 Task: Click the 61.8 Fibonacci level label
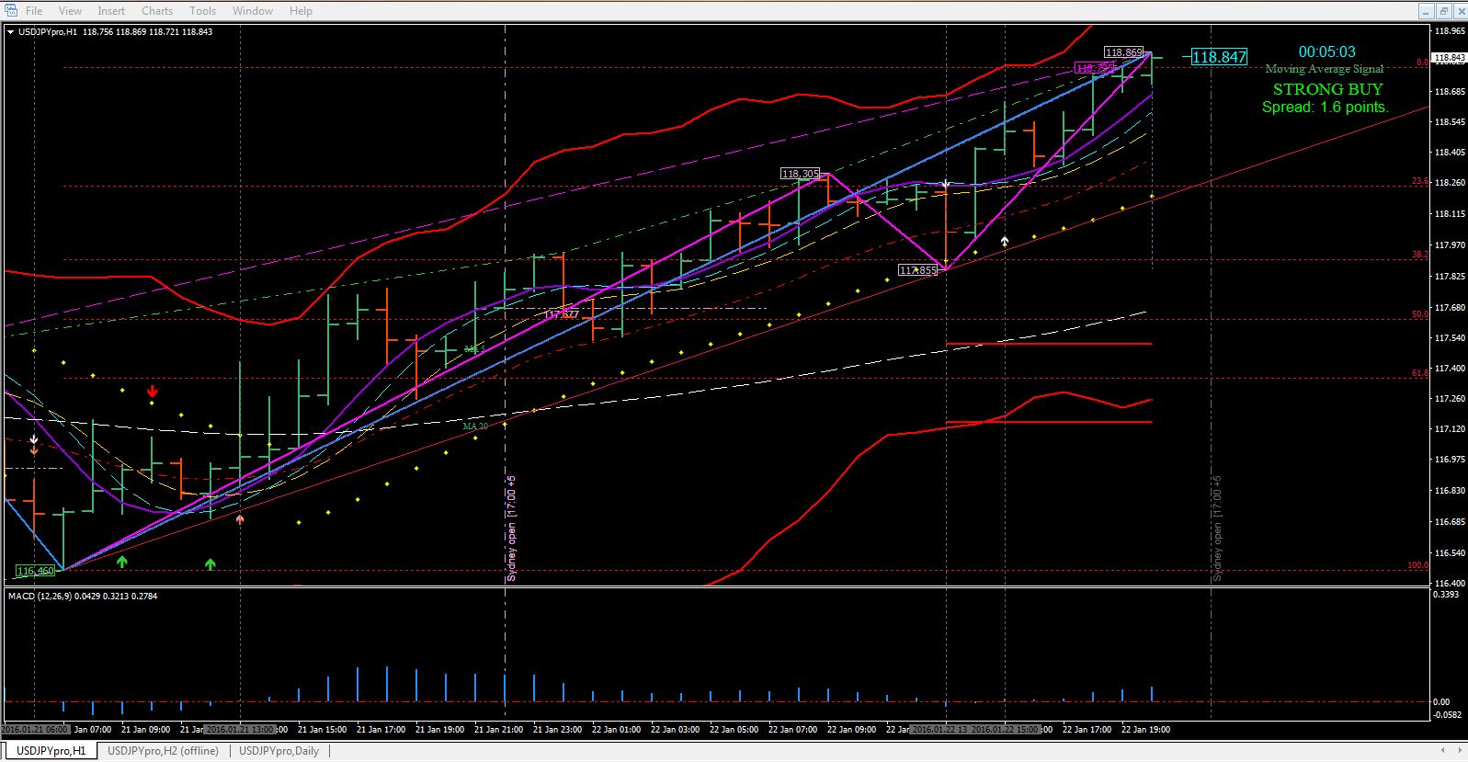click(1420, 373)
